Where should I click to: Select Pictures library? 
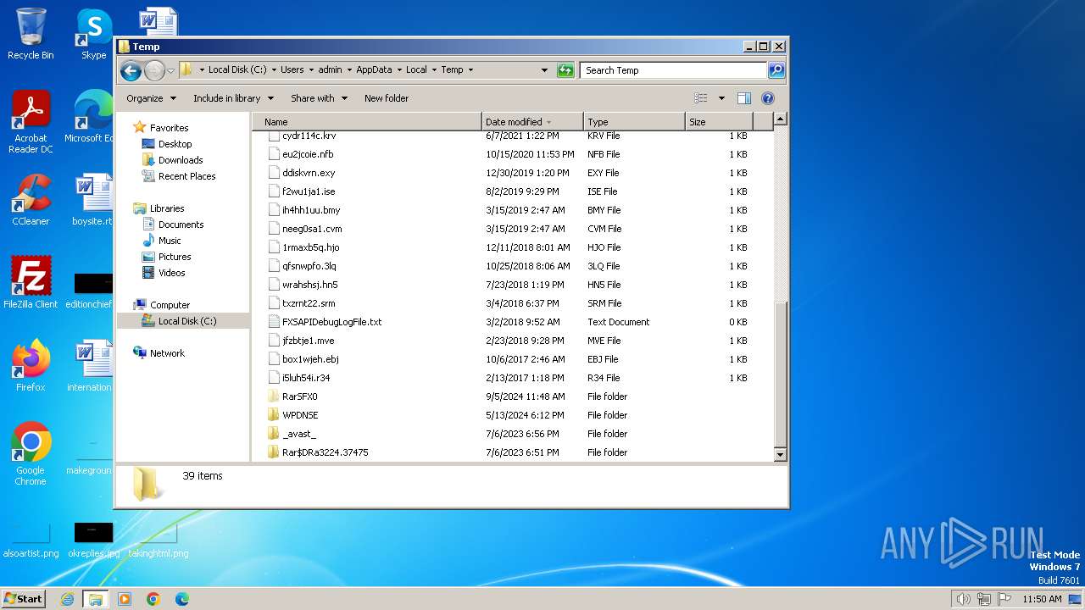(x=175, y=257)
